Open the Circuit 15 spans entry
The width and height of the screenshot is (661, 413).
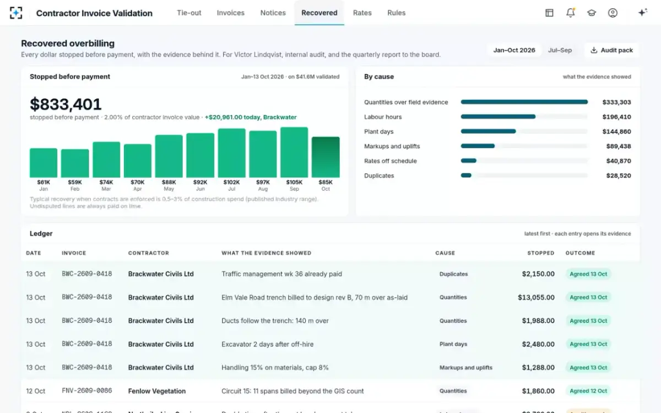pos(330,391)
